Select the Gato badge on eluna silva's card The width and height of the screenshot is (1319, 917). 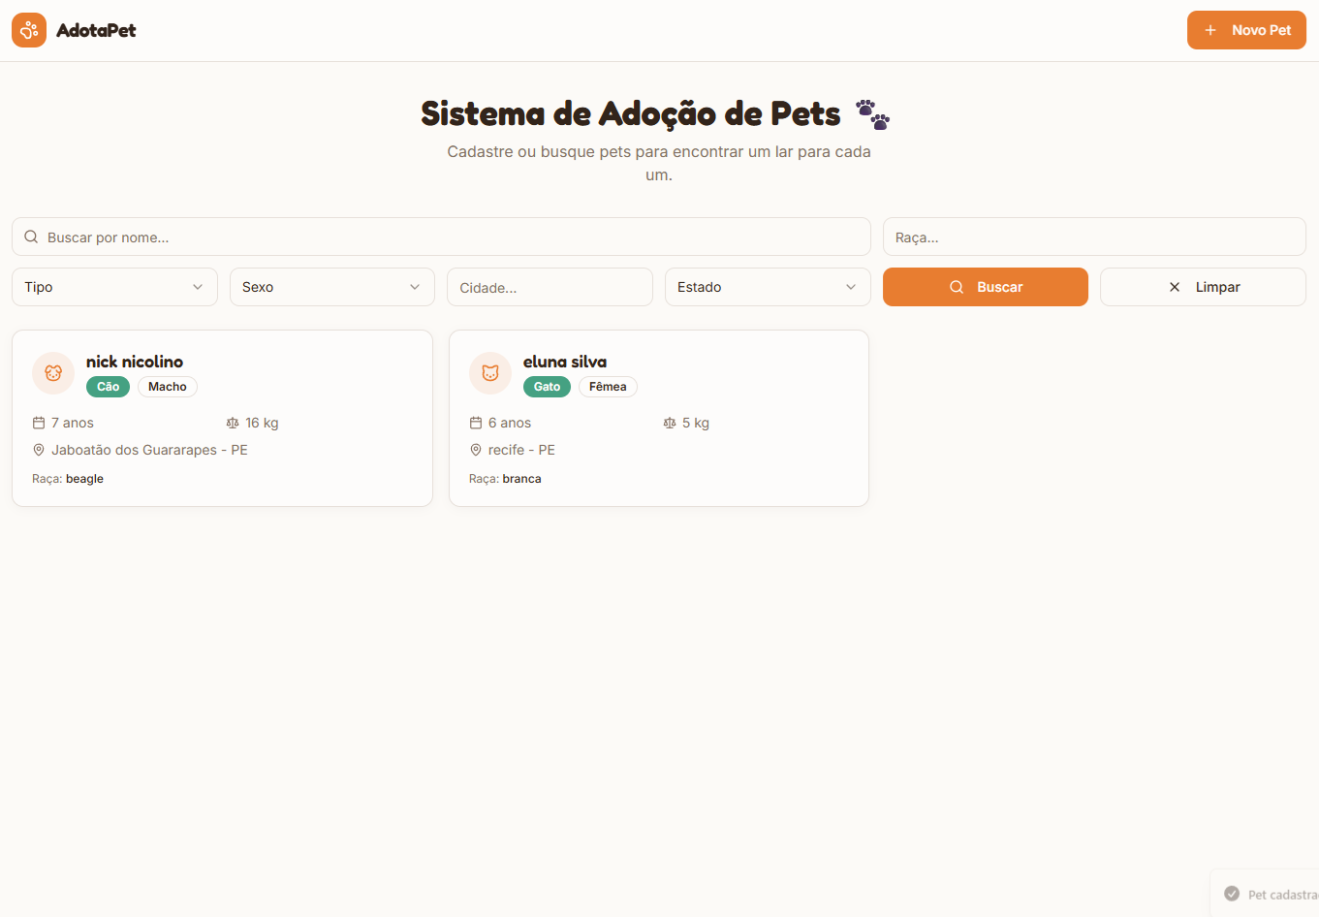[547, 386]
